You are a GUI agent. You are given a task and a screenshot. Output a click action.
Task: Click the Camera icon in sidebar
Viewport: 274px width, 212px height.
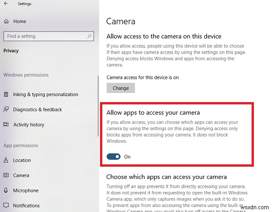coord(6,175)
